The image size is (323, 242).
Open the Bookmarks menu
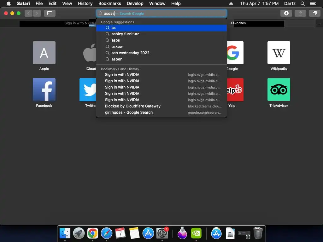pyautogui.click(x=109, y=3)
